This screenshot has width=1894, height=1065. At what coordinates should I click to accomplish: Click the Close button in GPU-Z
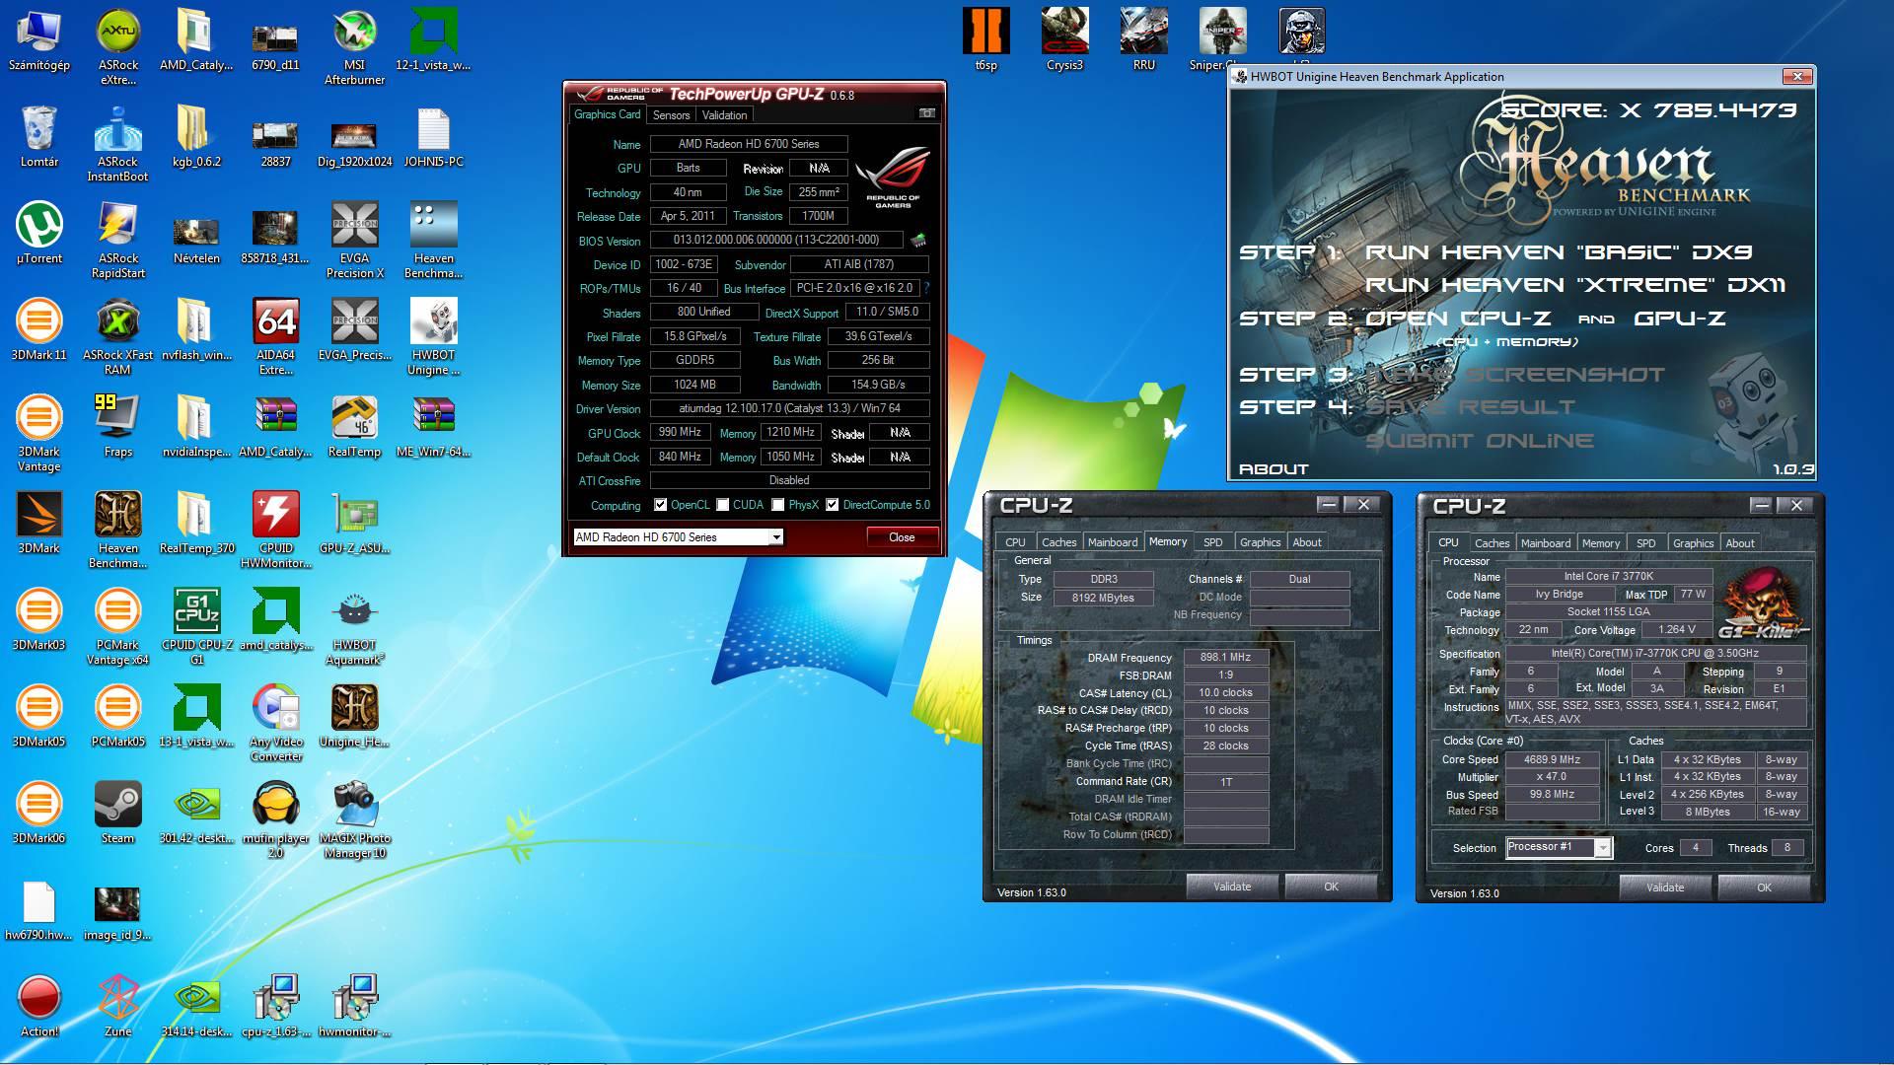pyautogui.click(x=902, y=537)
